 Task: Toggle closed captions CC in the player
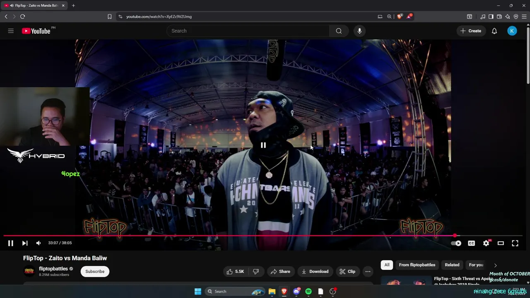pyautogui.click(x=471, y=243)
